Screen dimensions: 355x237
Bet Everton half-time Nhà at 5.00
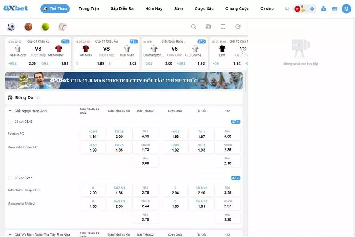228,134
